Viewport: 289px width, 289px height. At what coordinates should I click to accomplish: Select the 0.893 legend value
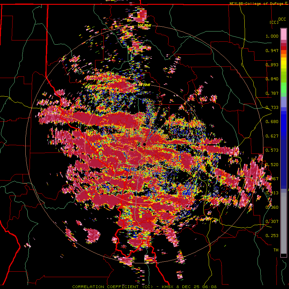click(x=272, y=65)
